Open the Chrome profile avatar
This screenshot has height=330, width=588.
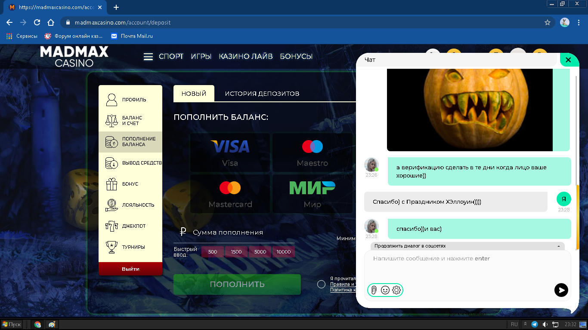pyautogui.click(x=565, y=22)
